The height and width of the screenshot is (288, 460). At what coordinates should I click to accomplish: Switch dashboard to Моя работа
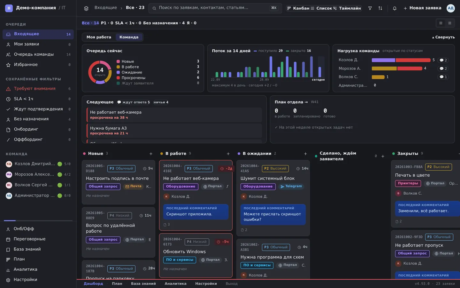point(99,37)
